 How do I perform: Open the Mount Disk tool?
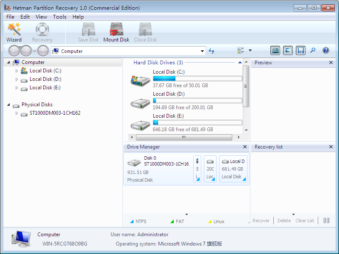116,33
